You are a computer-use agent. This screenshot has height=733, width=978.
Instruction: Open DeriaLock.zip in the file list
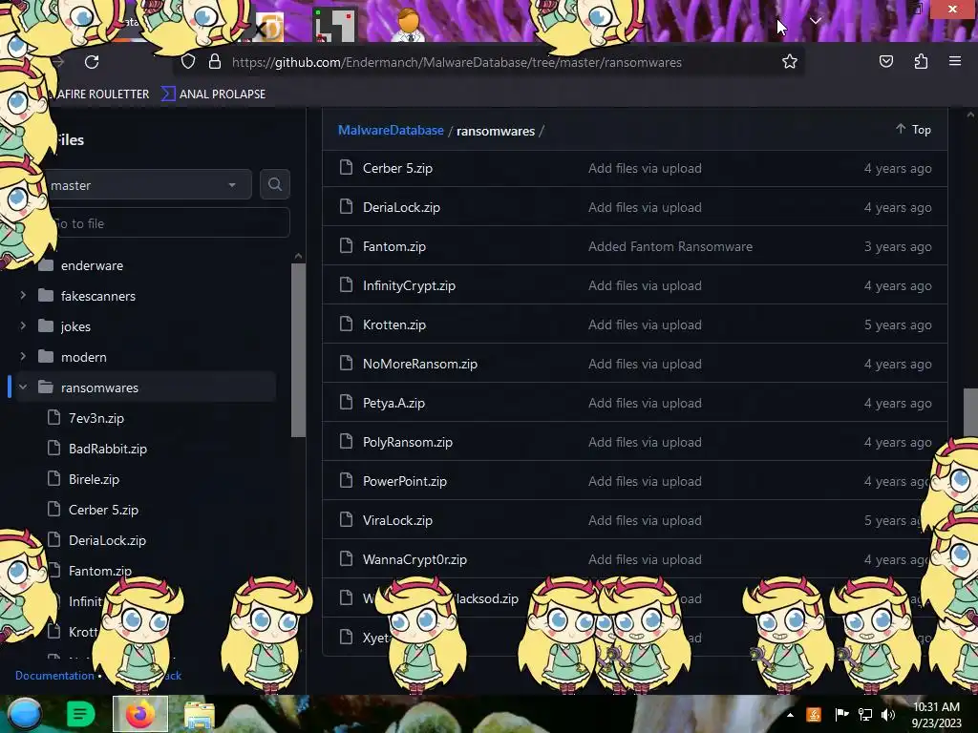401,207
